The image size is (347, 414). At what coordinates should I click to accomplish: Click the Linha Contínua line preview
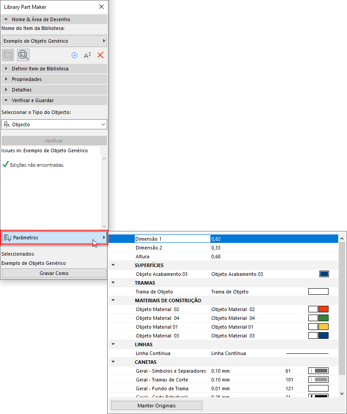[307, 353]
